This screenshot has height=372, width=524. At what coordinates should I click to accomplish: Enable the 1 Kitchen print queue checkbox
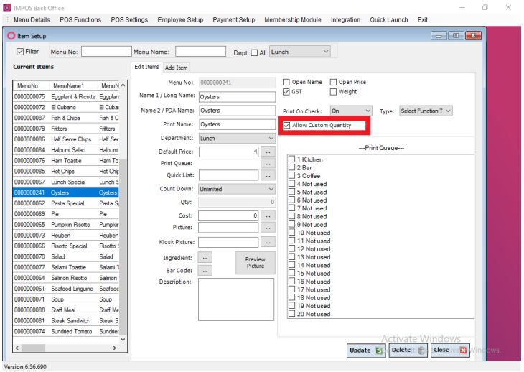291,159
